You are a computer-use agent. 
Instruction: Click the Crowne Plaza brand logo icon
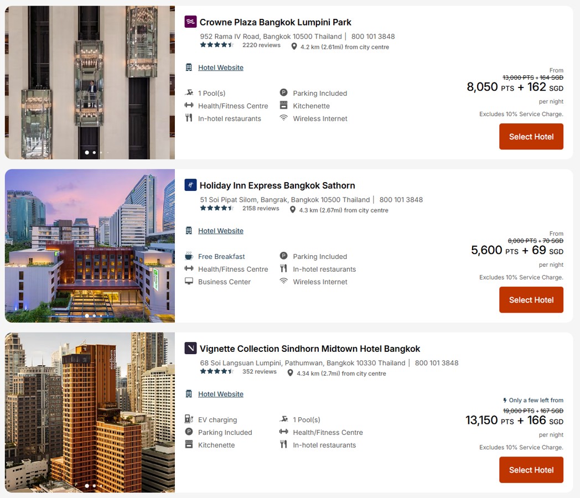point(190,22)
